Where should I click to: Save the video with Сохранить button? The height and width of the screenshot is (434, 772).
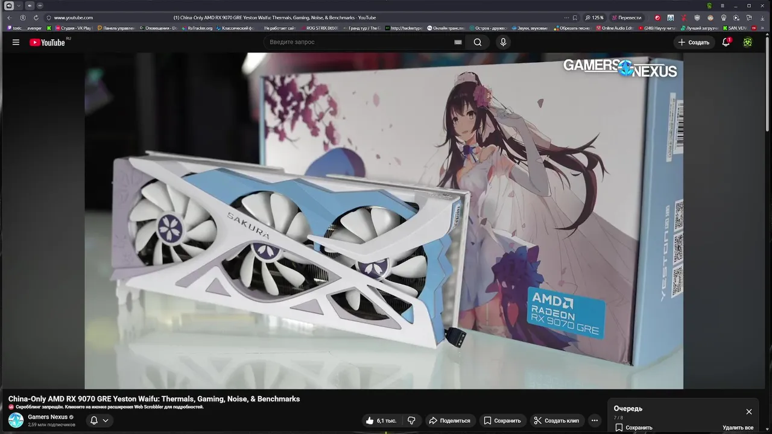(x=502, y=421)
